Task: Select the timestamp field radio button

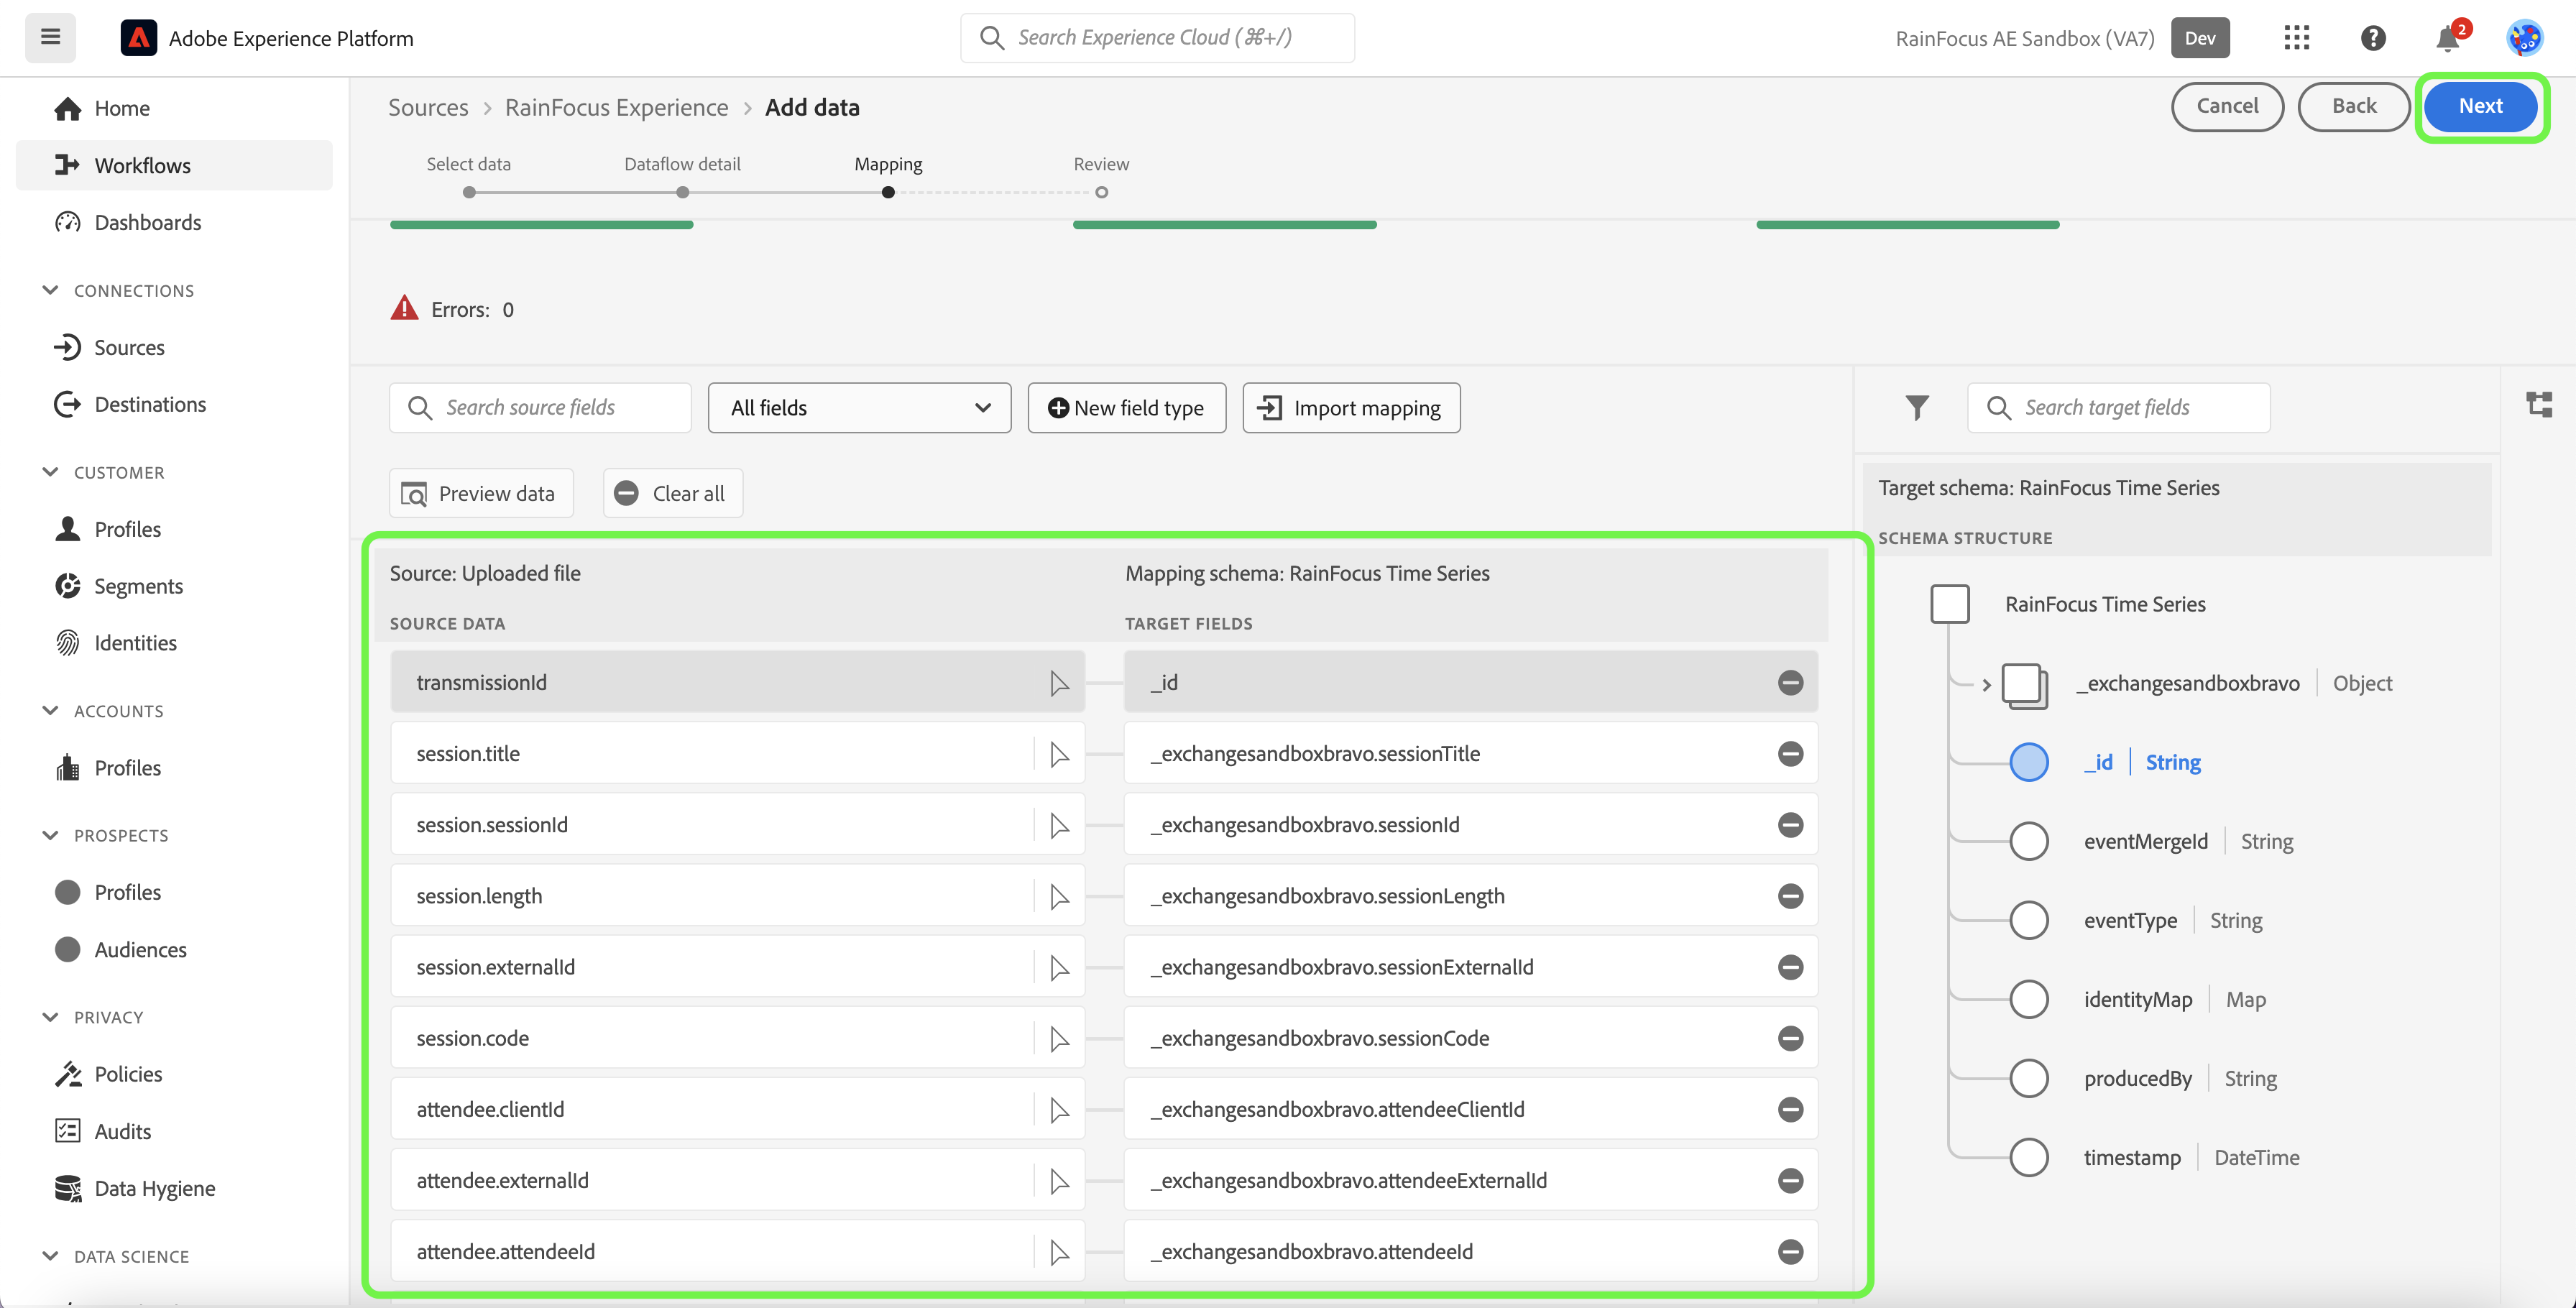Action: point(2028,1157)
